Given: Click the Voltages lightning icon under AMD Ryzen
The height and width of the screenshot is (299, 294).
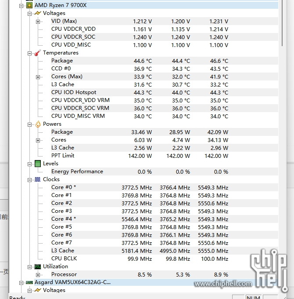Looking at the screenshot, I should click(x=38, y=13).
